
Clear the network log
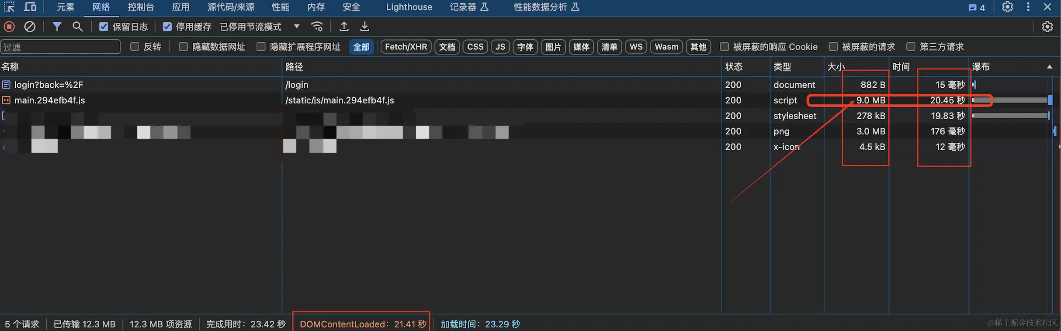click(x=30, y=27)
